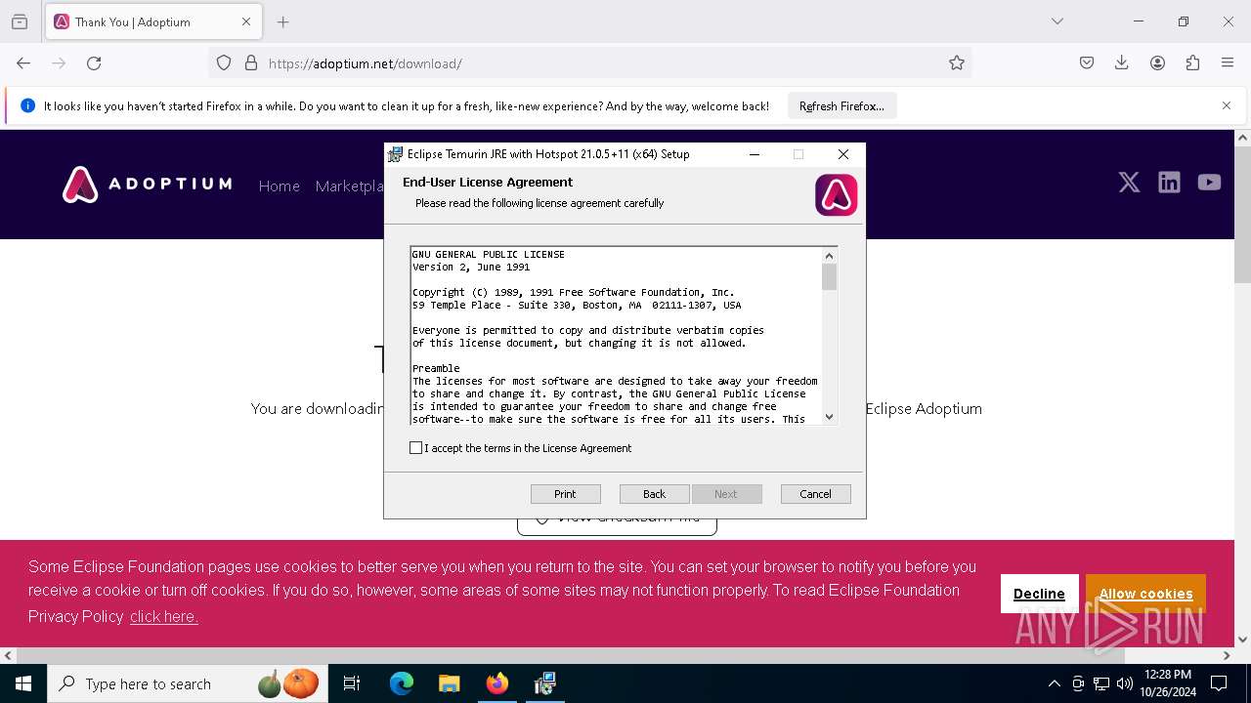Open Firefox extensions menu
The height and width of the screenshot is (703, 1251).
point(1192,63)
